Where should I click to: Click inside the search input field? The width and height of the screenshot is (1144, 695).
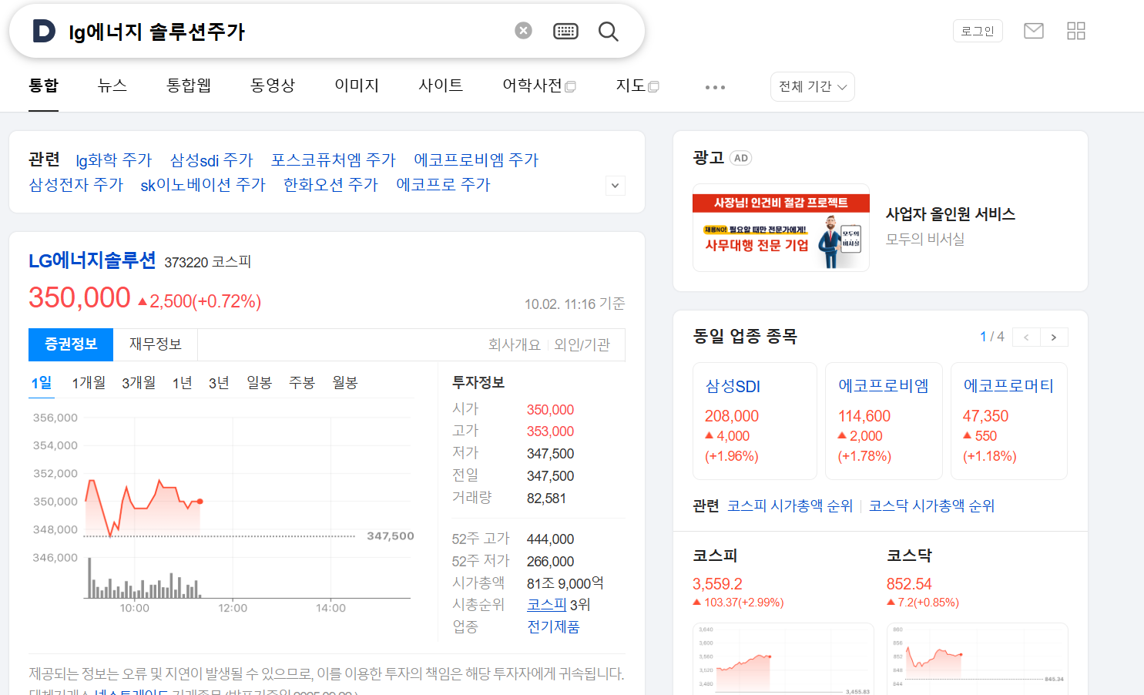coord(285,32)
